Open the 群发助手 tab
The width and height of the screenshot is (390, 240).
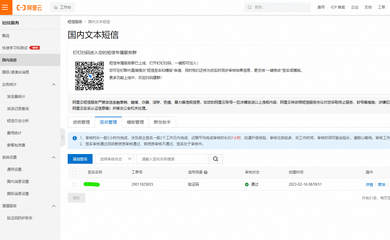(162, 122)
